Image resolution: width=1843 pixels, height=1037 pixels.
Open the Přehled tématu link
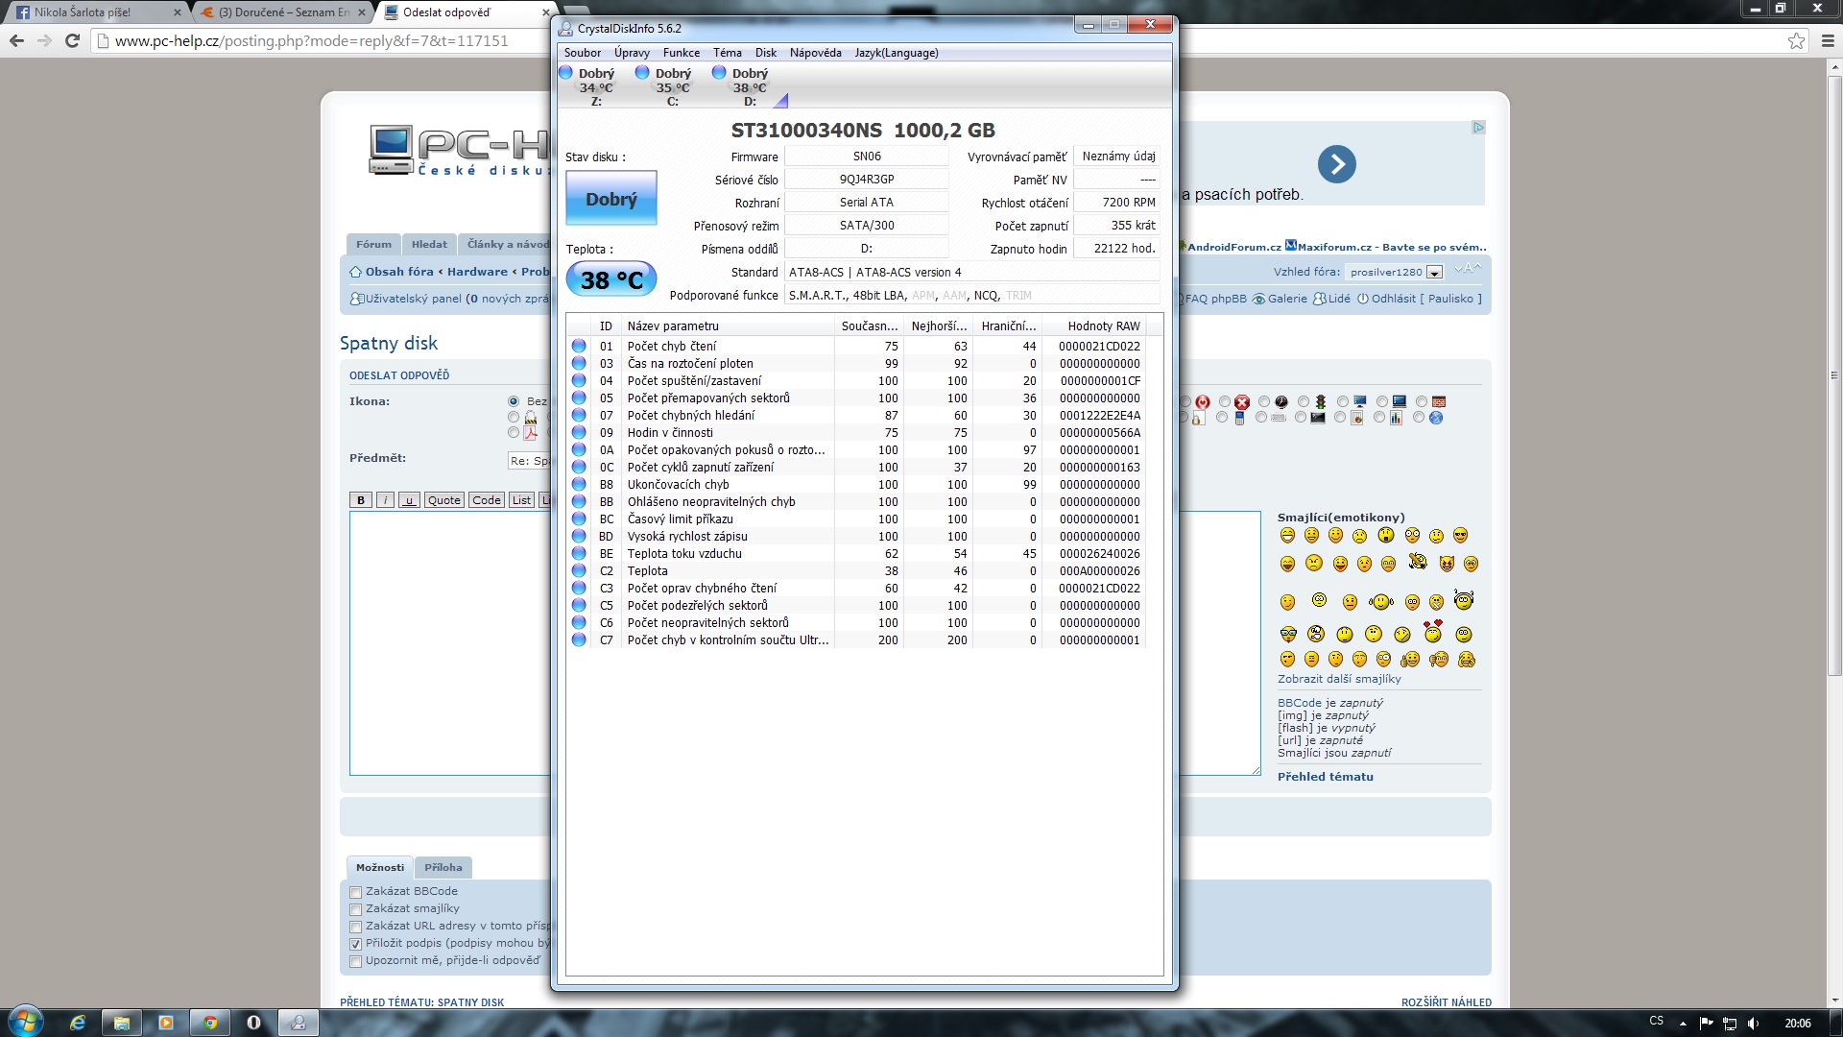[x=1326, y=777]
